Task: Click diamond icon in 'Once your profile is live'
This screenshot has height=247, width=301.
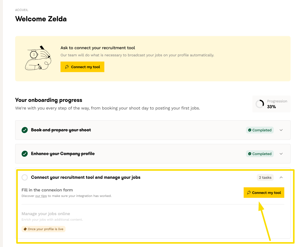Action: (x=25, y=229)
